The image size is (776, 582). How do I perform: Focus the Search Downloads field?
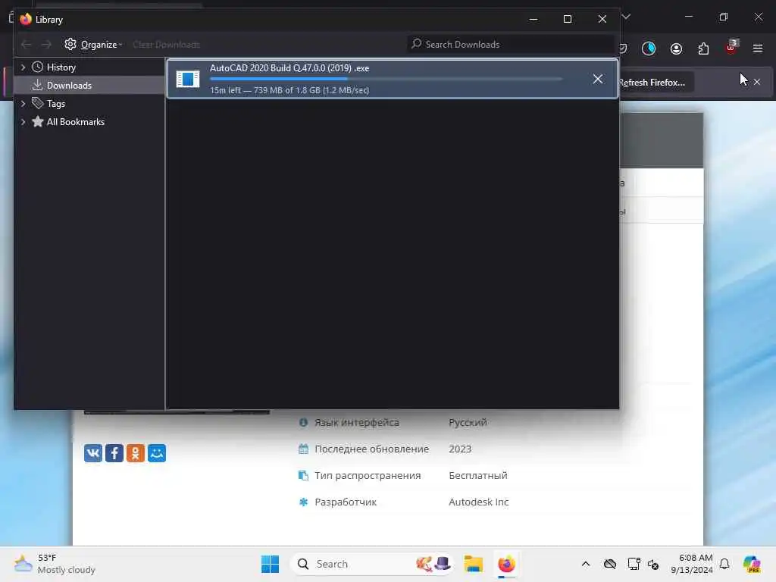point(510,45)
